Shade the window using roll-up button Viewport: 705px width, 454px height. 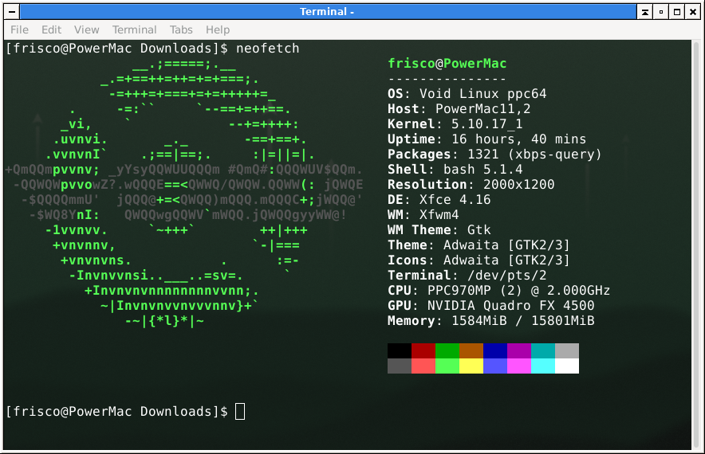[644, 12]
